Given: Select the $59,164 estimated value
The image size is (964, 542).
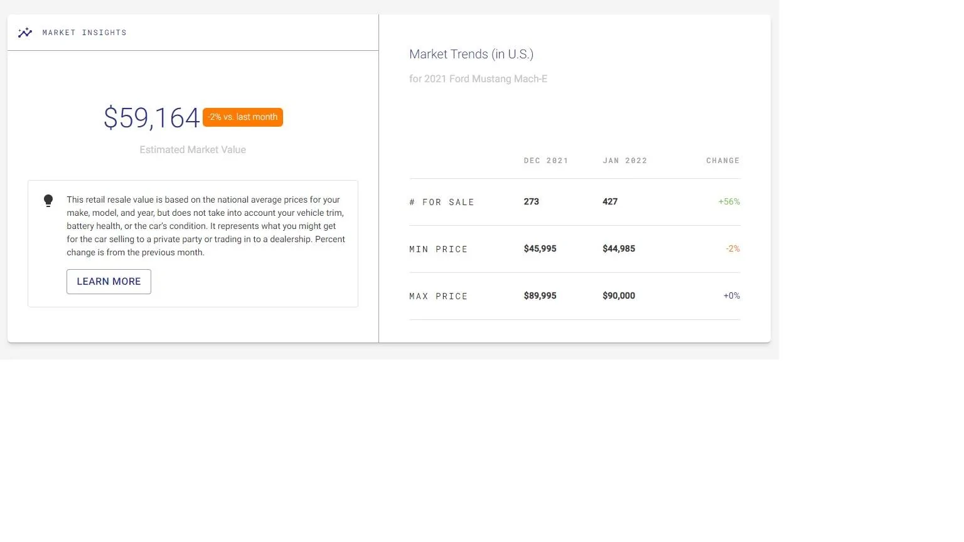Looking at the screenshot, I should (x=152, y=118).
